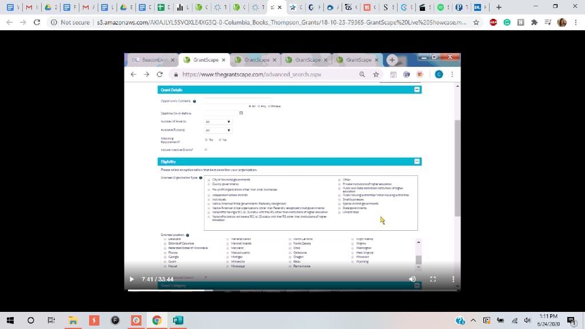Open File Explorer from the taskbar
The height and width of the screenshot is (329, 585).
coord(73,320)
